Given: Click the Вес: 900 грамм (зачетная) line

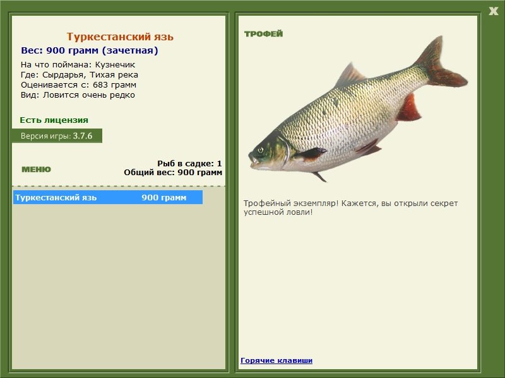Looking at the screenshot, I should (x=90, y=50).
